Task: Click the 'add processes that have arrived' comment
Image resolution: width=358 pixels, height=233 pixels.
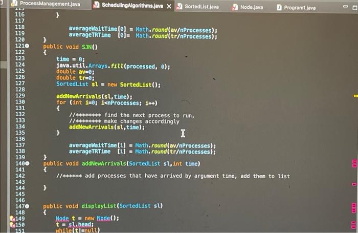Action: click(173, 176)
